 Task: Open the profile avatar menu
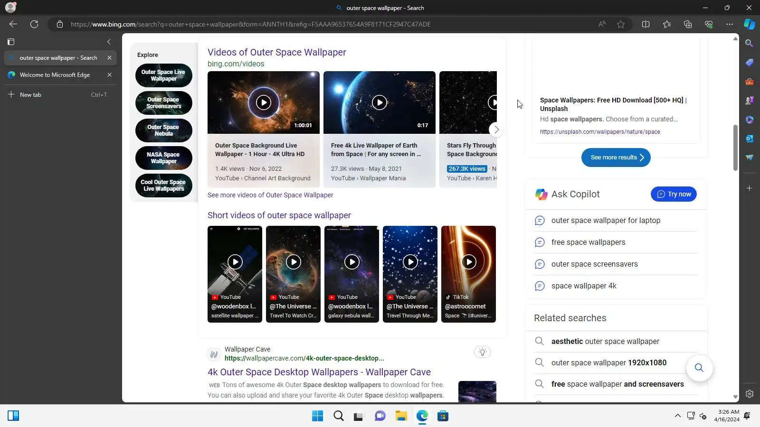tap(10, 8)
